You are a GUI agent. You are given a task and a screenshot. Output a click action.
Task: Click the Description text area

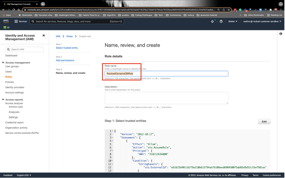coord(166,98)
